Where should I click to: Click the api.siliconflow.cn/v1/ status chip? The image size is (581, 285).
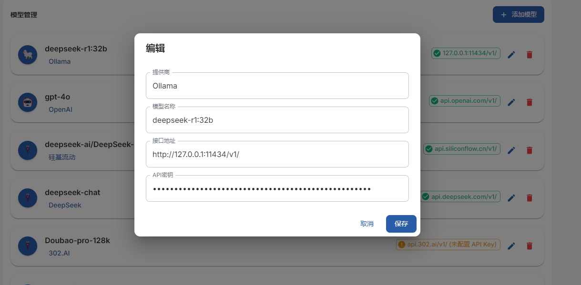tap(462, 149)
